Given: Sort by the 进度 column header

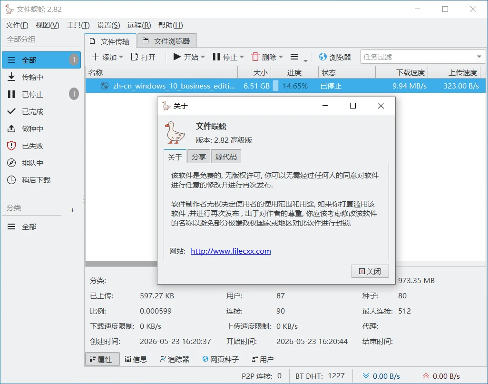Looking at the screenshot, I should click(295, 72).
